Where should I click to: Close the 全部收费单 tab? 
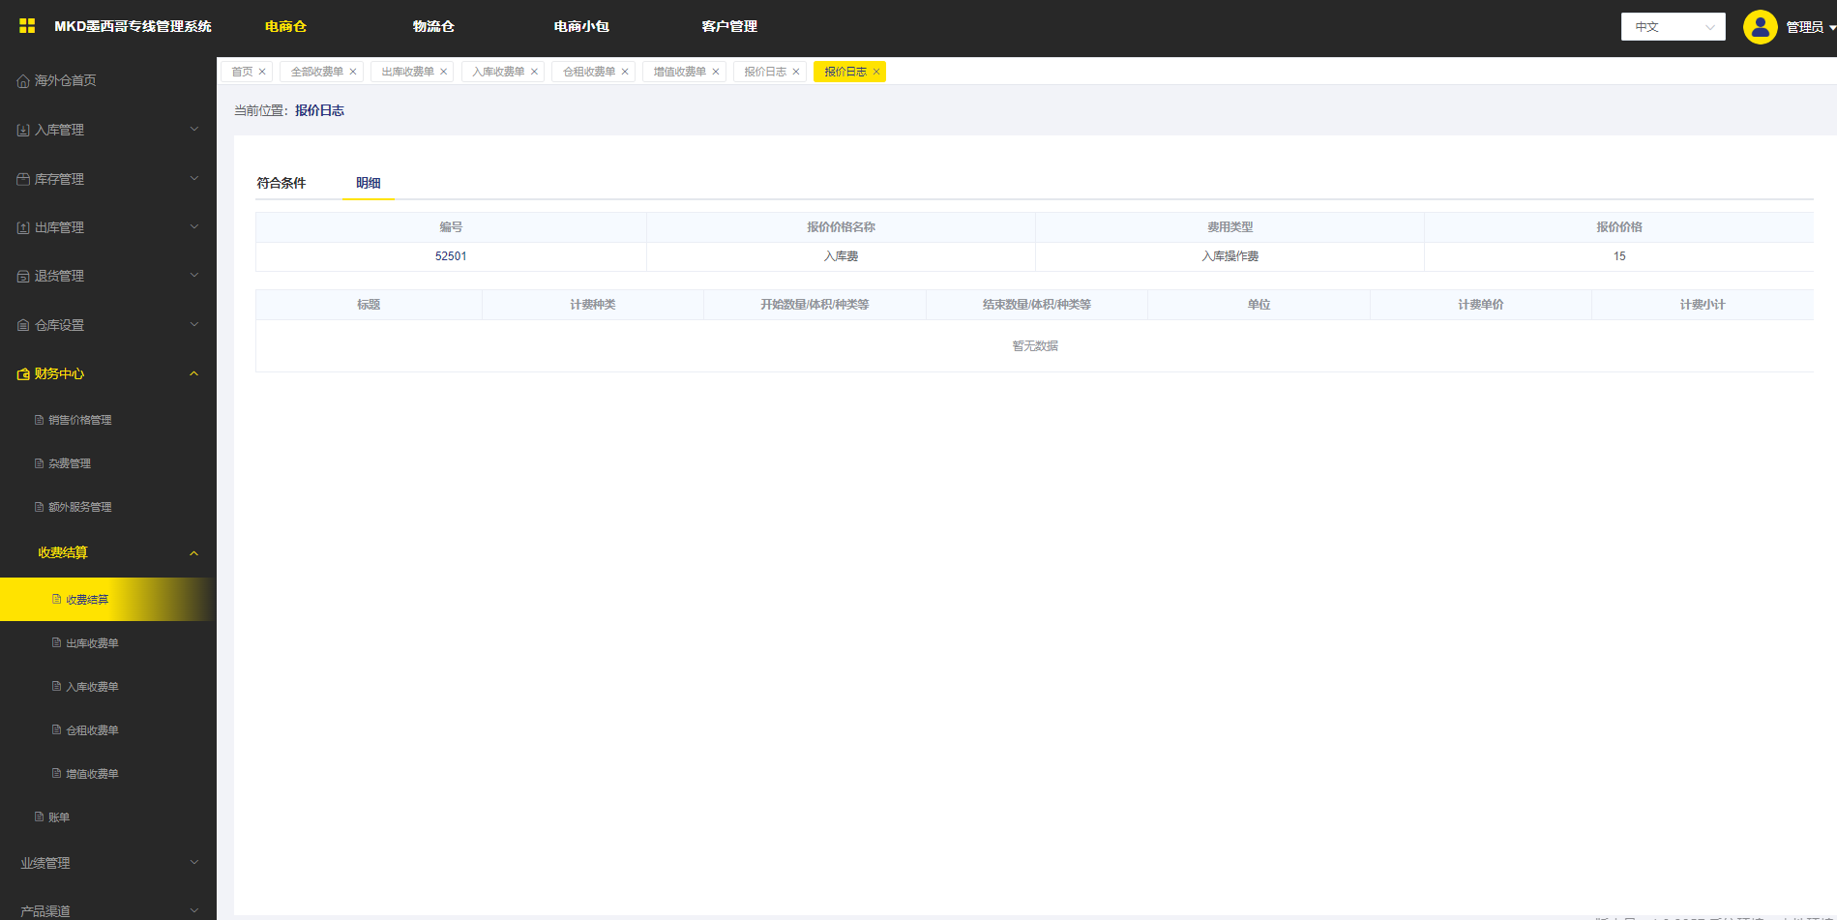(x=353, y=72)
